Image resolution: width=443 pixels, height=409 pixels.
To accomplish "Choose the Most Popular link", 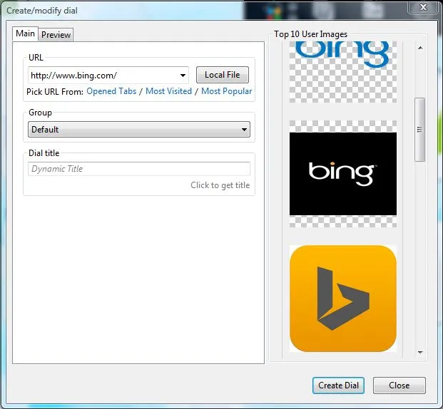I will click(x=226, y=91).
